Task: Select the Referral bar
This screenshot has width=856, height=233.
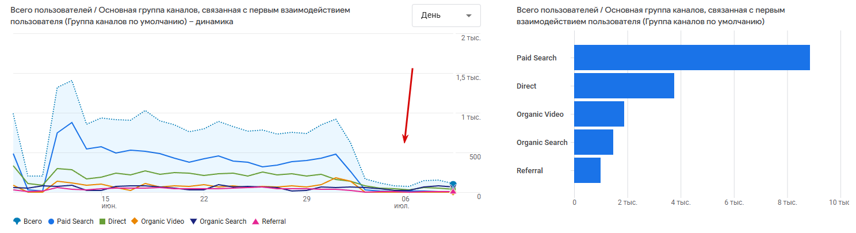Action: coord(587,170)
